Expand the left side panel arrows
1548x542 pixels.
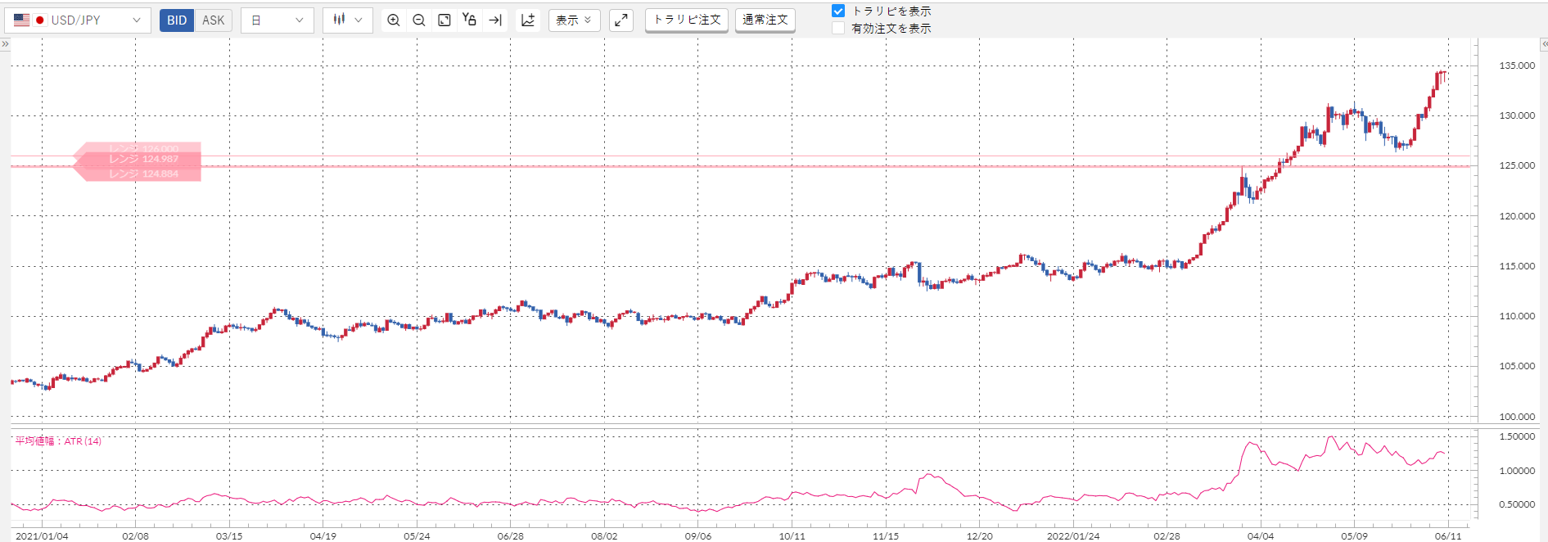[x=5, y=43]
